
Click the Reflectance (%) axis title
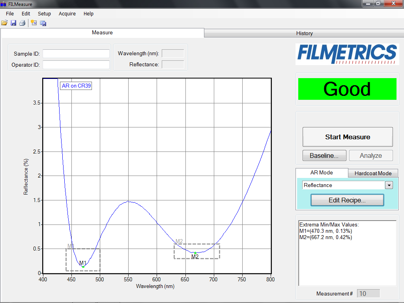point(26,177)
